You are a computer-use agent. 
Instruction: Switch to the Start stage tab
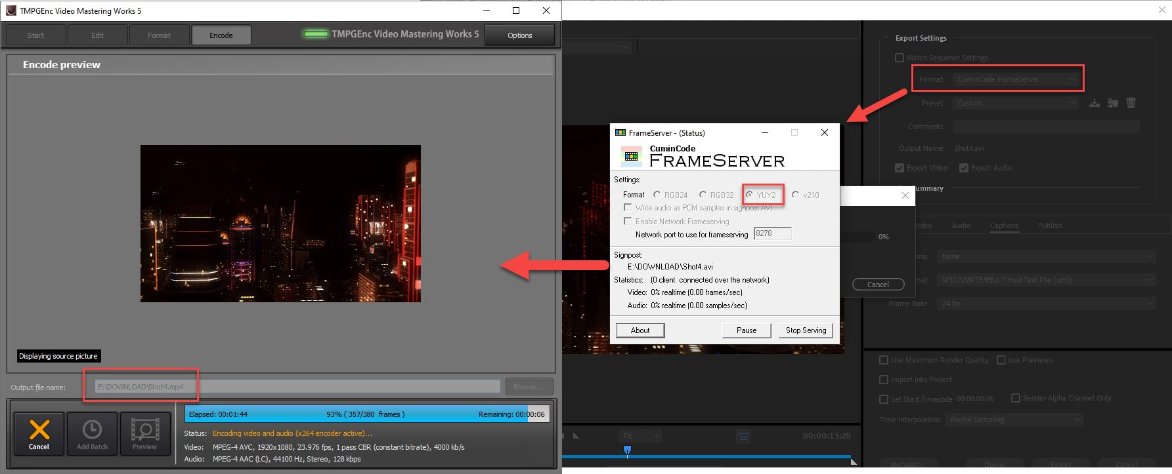point(36,35)
